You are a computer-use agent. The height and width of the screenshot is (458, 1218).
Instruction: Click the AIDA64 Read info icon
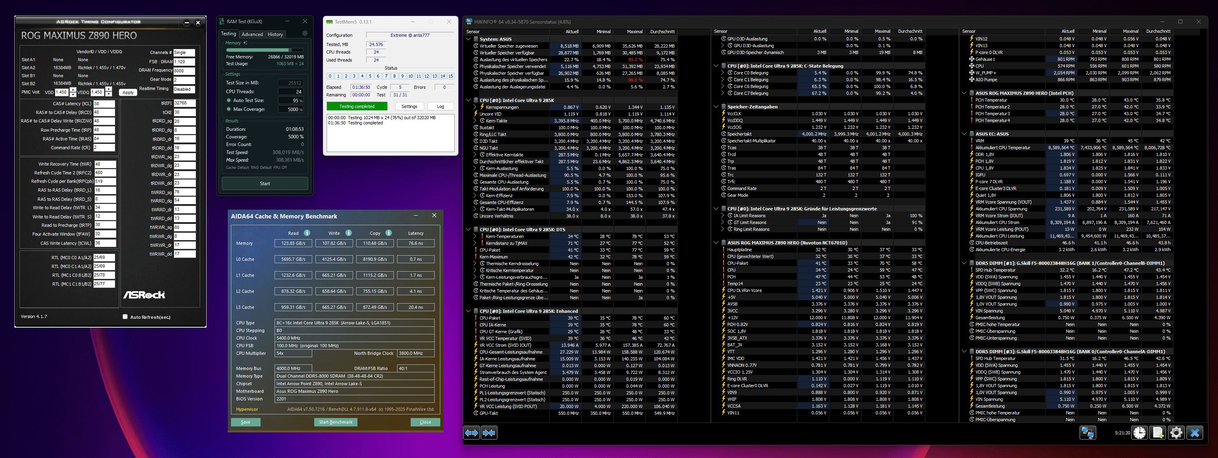click(307, 233)
